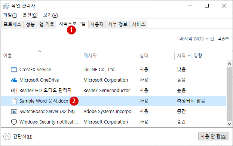This screenshot has width=233, height=146.
Task: Click the Windows Security shield icon
Action: 14,122
